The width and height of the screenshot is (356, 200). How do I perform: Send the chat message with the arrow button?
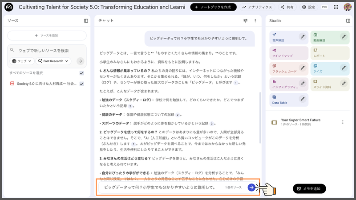[251, 187]
